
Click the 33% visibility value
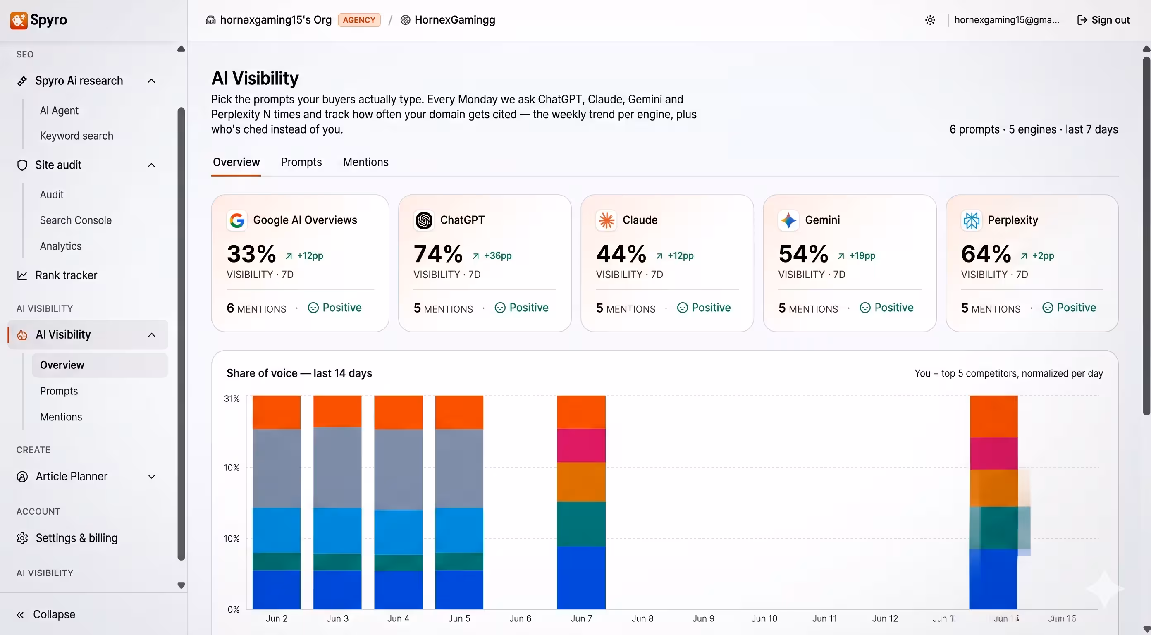[251, 254]
